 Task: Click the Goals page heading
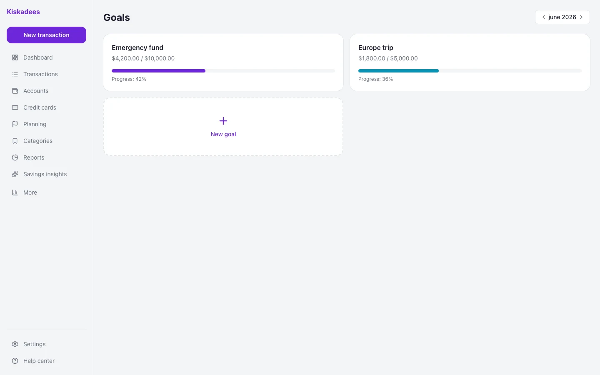pos(117,17)
